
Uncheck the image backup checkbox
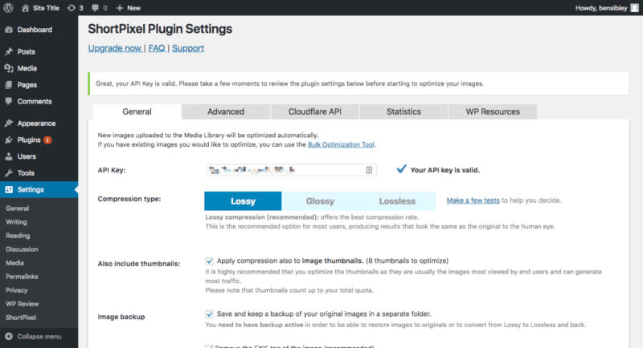[x=210, y=313]
